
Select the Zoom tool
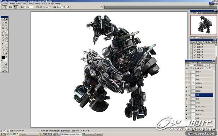6,53
